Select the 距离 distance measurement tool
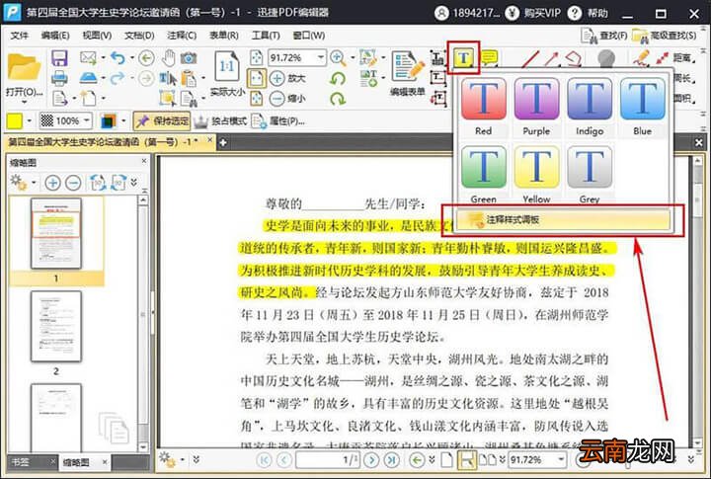This screenshot has width=711, height=479. pyautogui.click(x=675, y=57)
